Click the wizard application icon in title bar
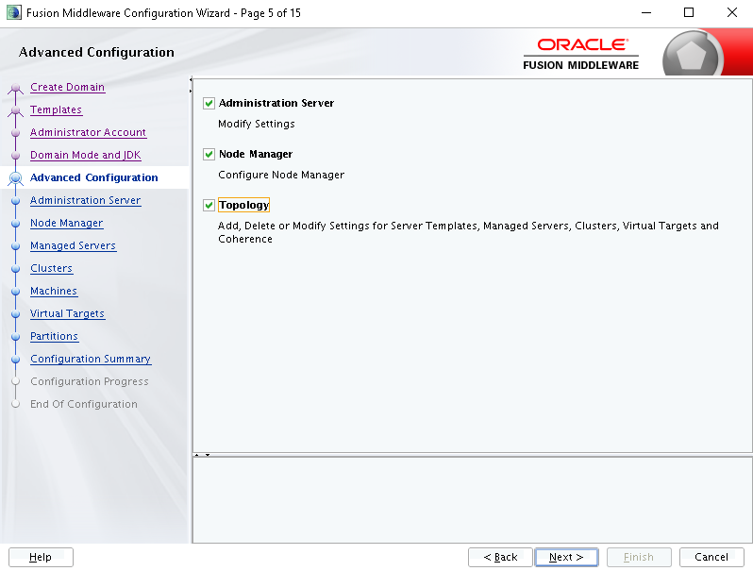753x571 pixels. point(13,12)
